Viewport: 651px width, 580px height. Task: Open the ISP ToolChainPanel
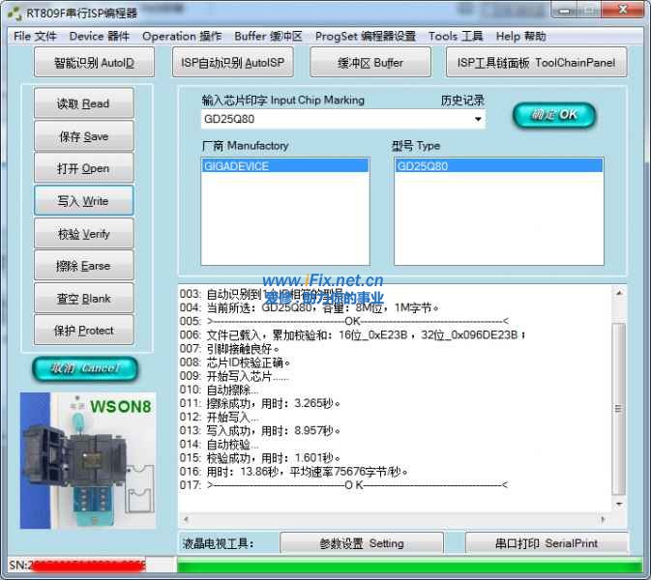point(535,64)
